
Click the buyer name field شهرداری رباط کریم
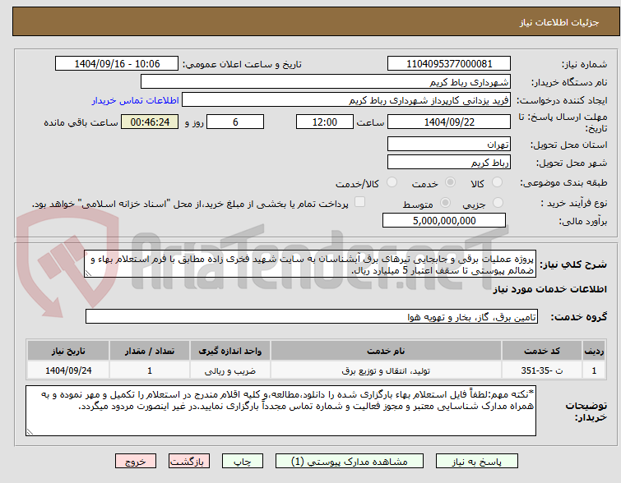click(x=326, y=82)
